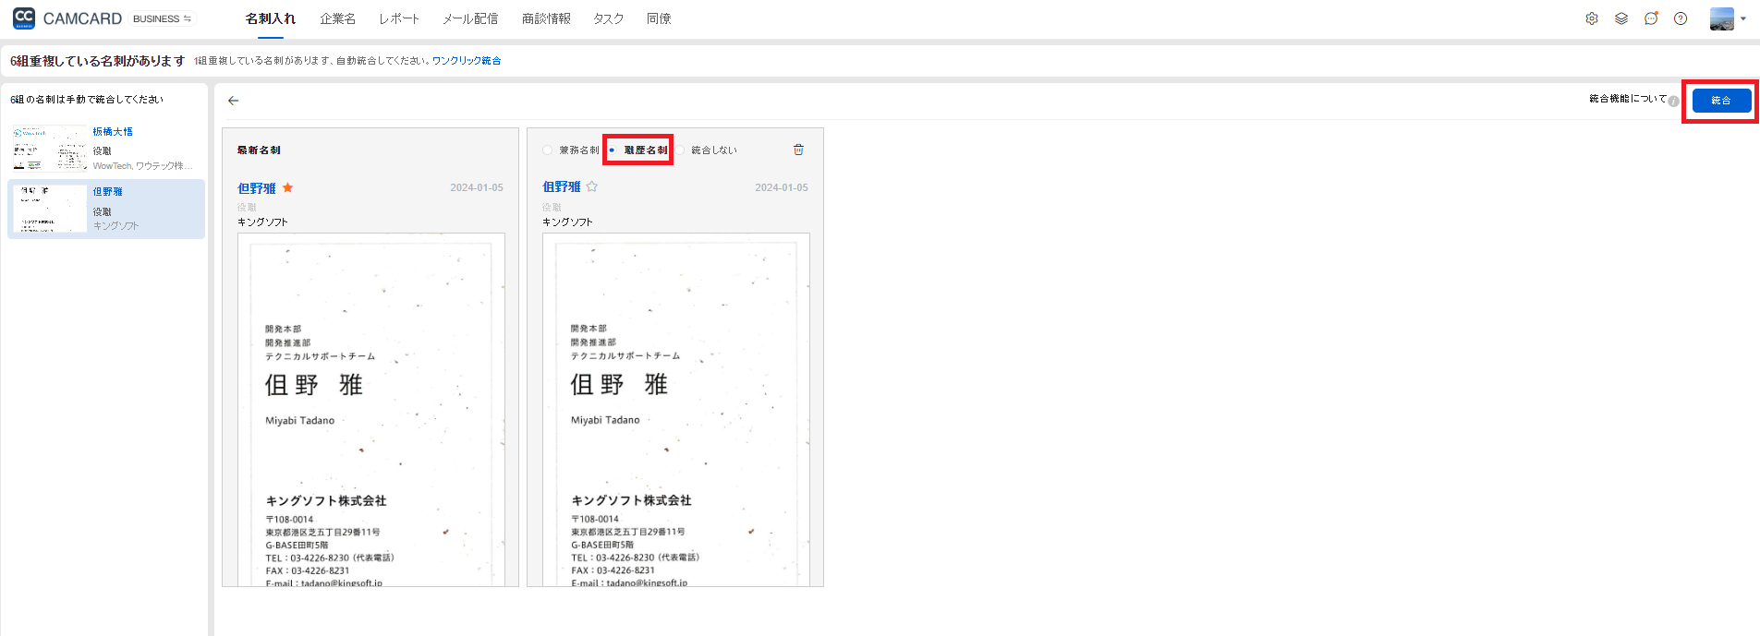Open the 企業名 tab

coord(338,18)
